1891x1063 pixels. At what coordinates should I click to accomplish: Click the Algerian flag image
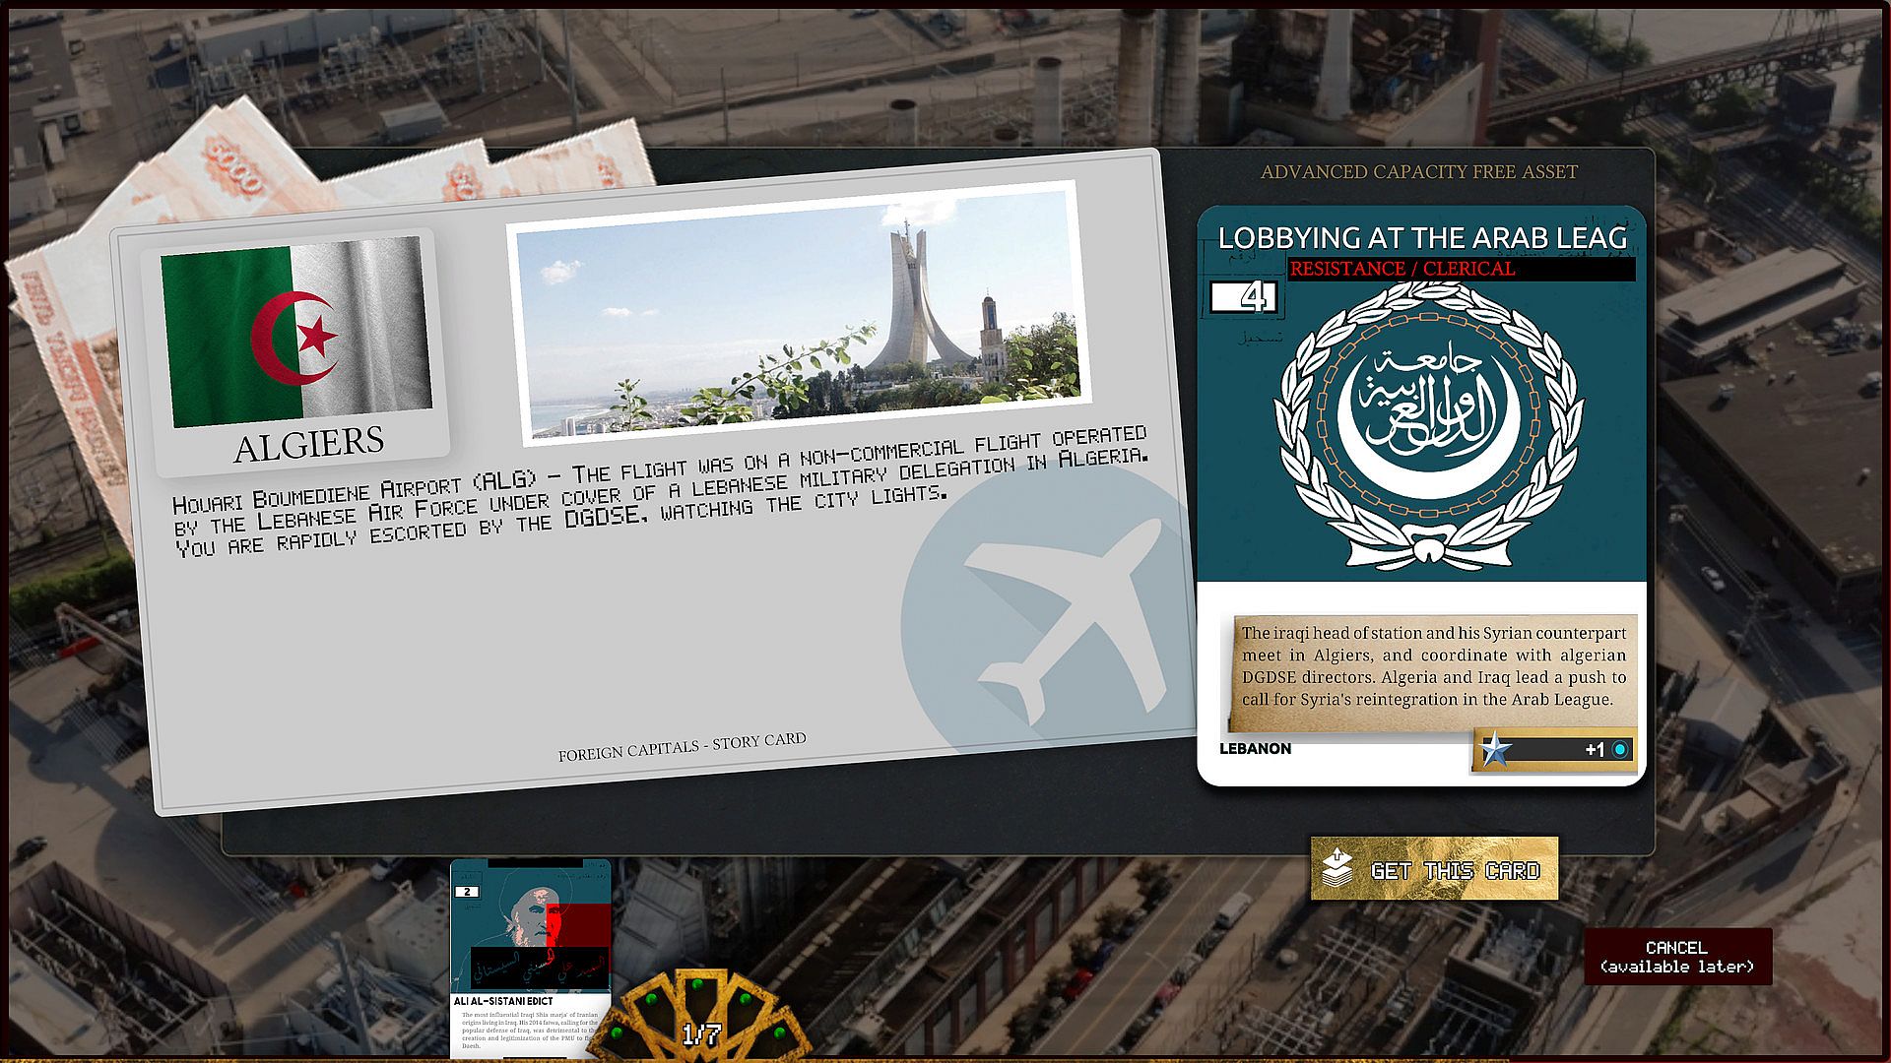point(296,333)
